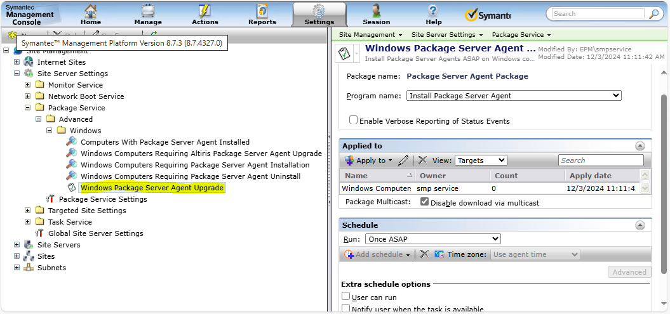Image resolution: width=670 pixels, height=314 pixels.
Task: Click filter icon beside Computers With Package Server Agent Installed
Action: click(x=72, y=141)
